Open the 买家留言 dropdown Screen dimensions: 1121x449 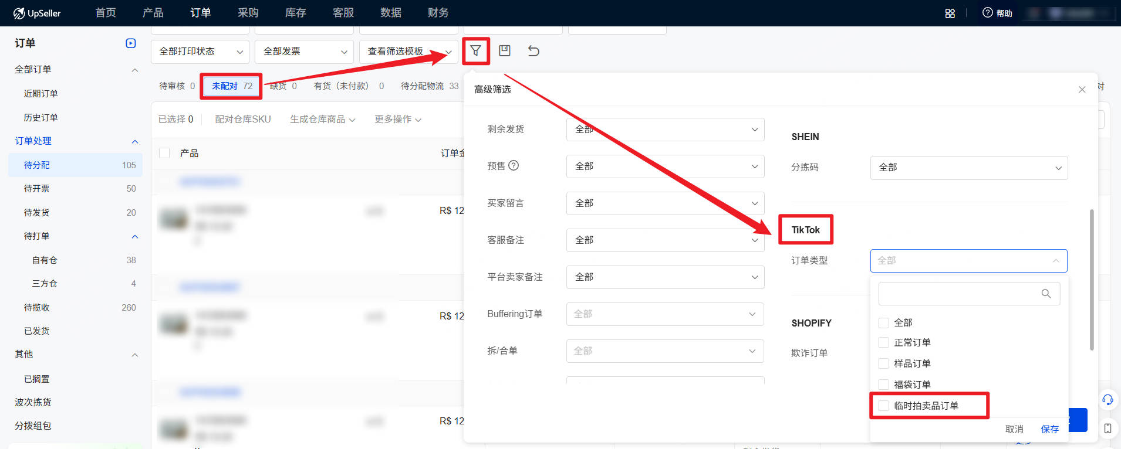(x=666, y=203)
